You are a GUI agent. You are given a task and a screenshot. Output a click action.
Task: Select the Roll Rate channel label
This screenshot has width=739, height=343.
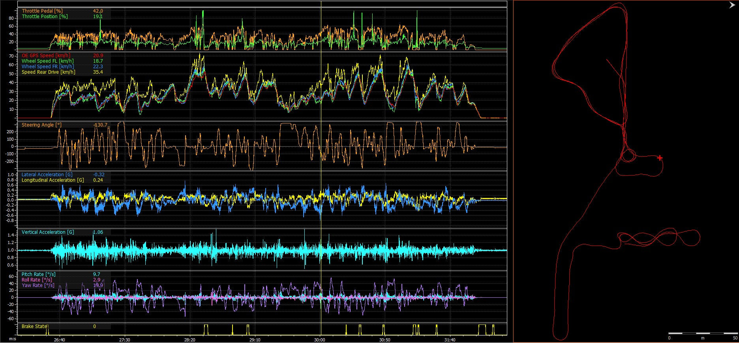(x=37, y=280)
